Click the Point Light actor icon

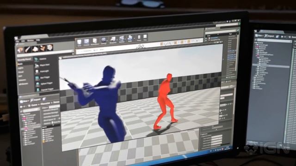(37, 71)
